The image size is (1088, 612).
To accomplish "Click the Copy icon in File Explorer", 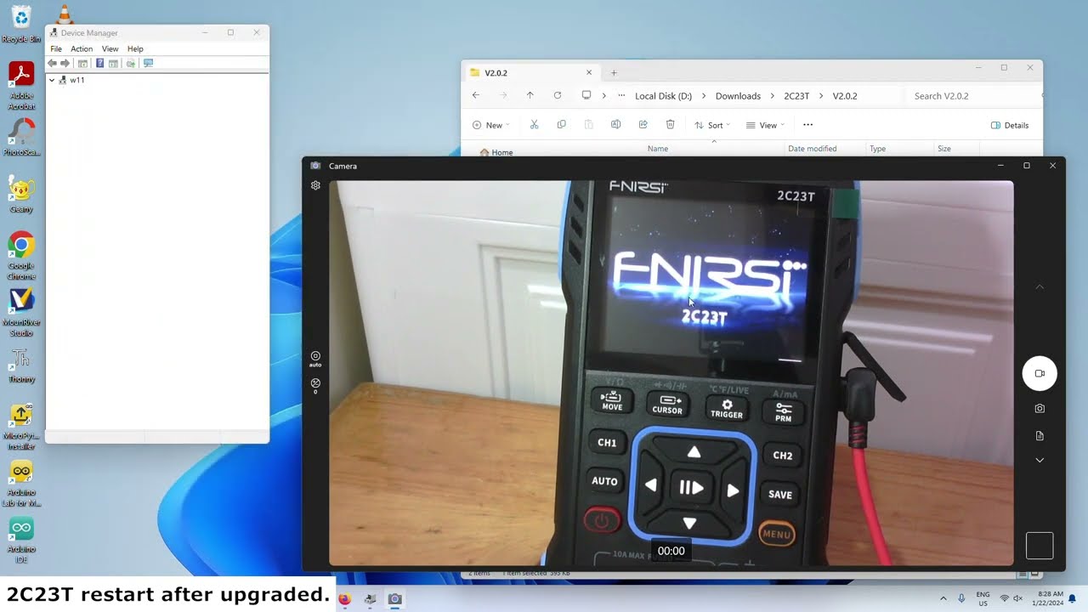I will click(x=561, y=125).
